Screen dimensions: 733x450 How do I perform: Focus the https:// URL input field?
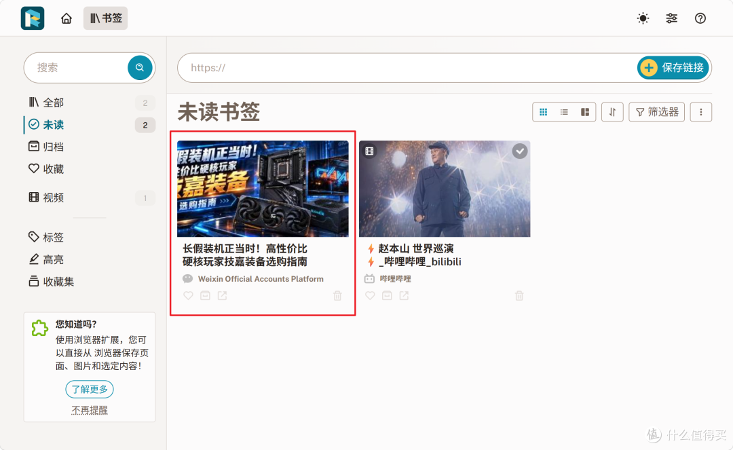407,68
